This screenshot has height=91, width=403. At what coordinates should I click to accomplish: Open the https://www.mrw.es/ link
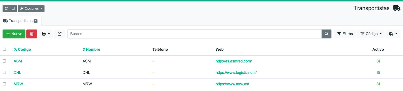click(232, 84)
